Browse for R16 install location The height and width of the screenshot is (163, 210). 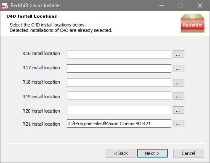click(x=178, y=54)
